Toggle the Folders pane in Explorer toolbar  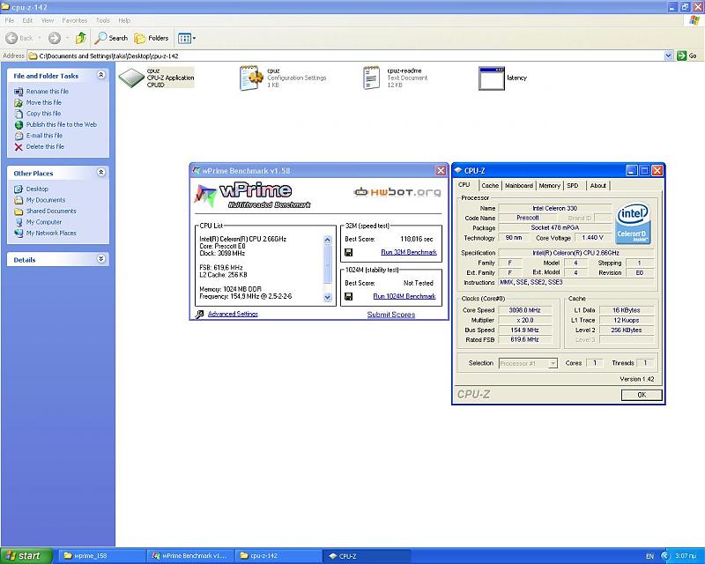[x=152, y=38]
